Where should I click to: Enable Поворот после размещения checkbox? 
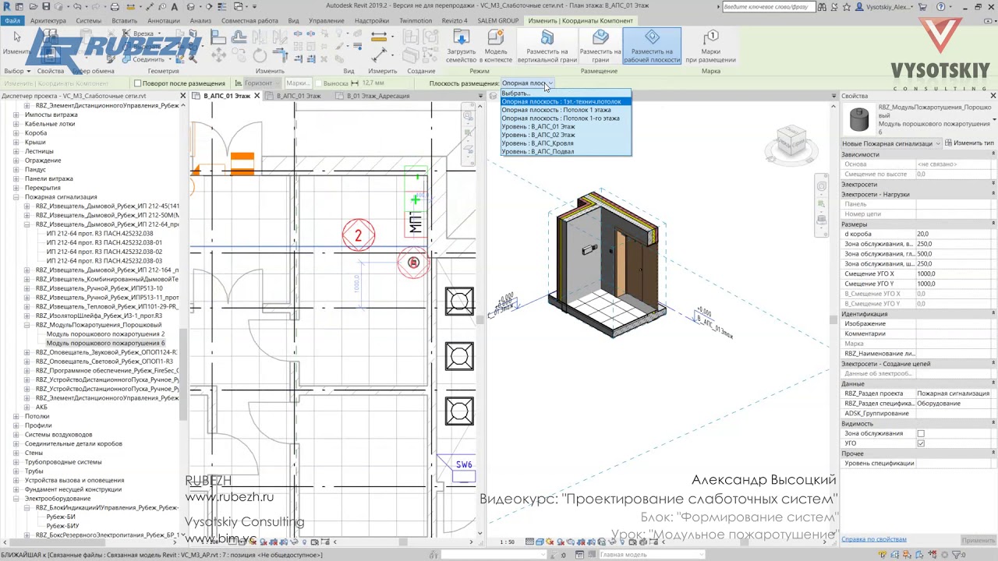pos(138,83)
